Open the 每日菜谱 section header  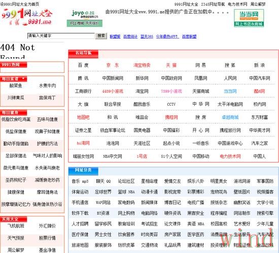click(14, 79)
